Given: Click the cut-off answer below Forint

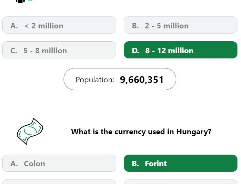Looking at the screenshot, I should 180,182.
